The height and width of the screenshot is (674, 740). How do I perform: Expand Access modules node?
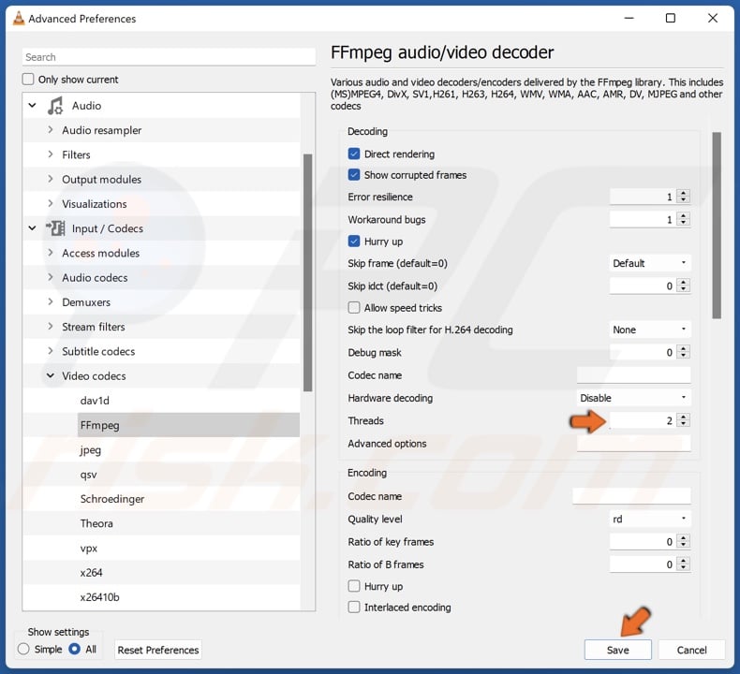tap(51, 253)
